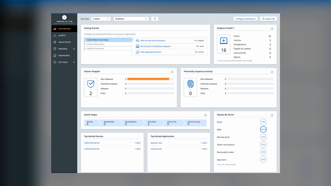Open Send sensor installation requests link

(156, 46)
